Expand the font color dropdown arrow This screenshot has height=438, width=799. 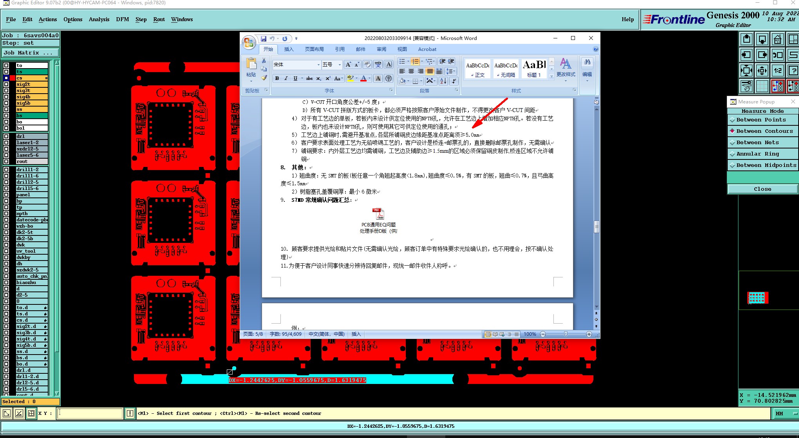coord(369,78)
